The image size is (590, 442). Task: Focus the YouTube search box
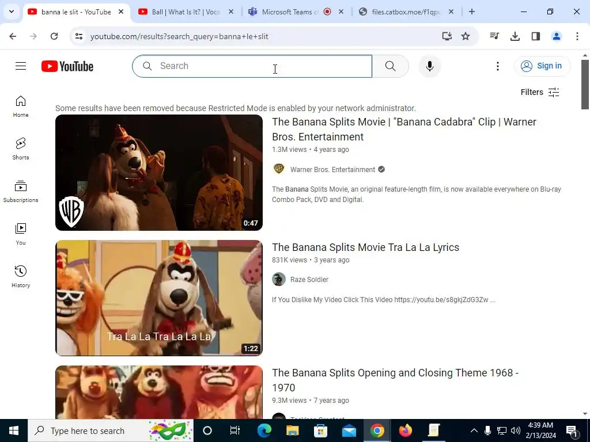(x=252, y=66)
